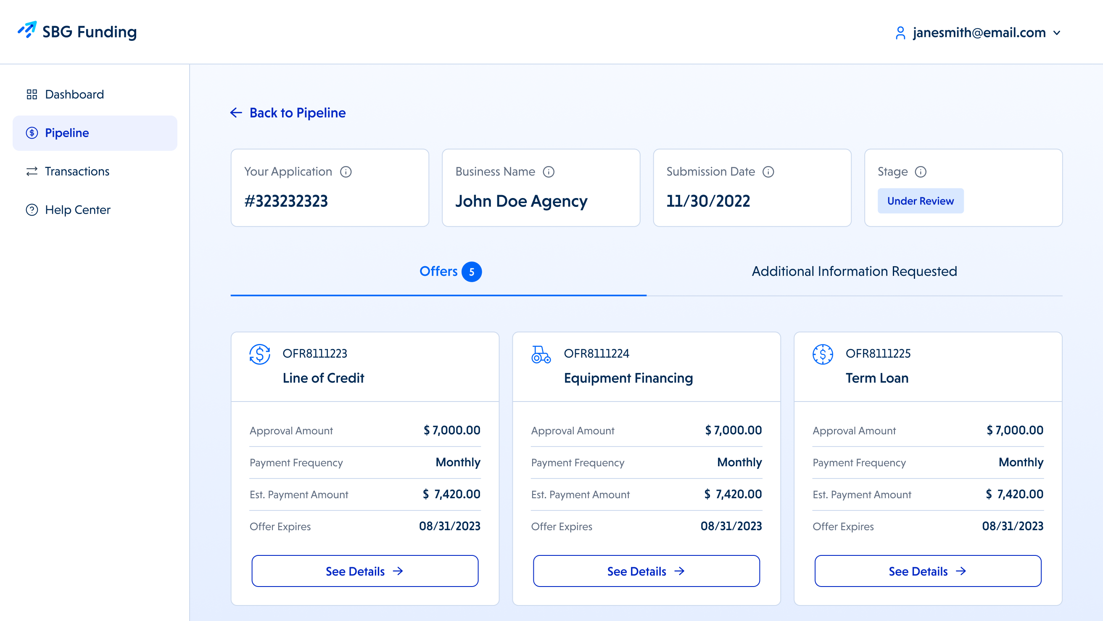The height and width of the screenshot is (621, 1103).
Task: Open the Dashboard menu item
Action: pos(95,94)
